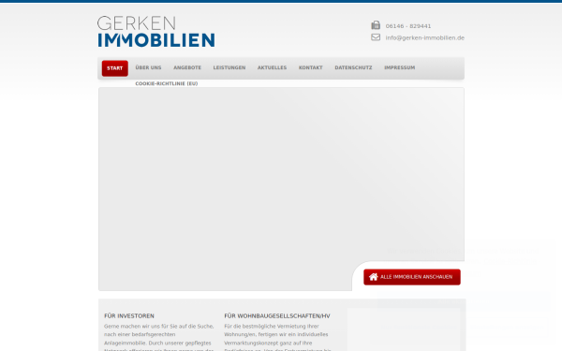Click the Für Investoren heading
Screen dimensions: 562x351
point(129,316)
